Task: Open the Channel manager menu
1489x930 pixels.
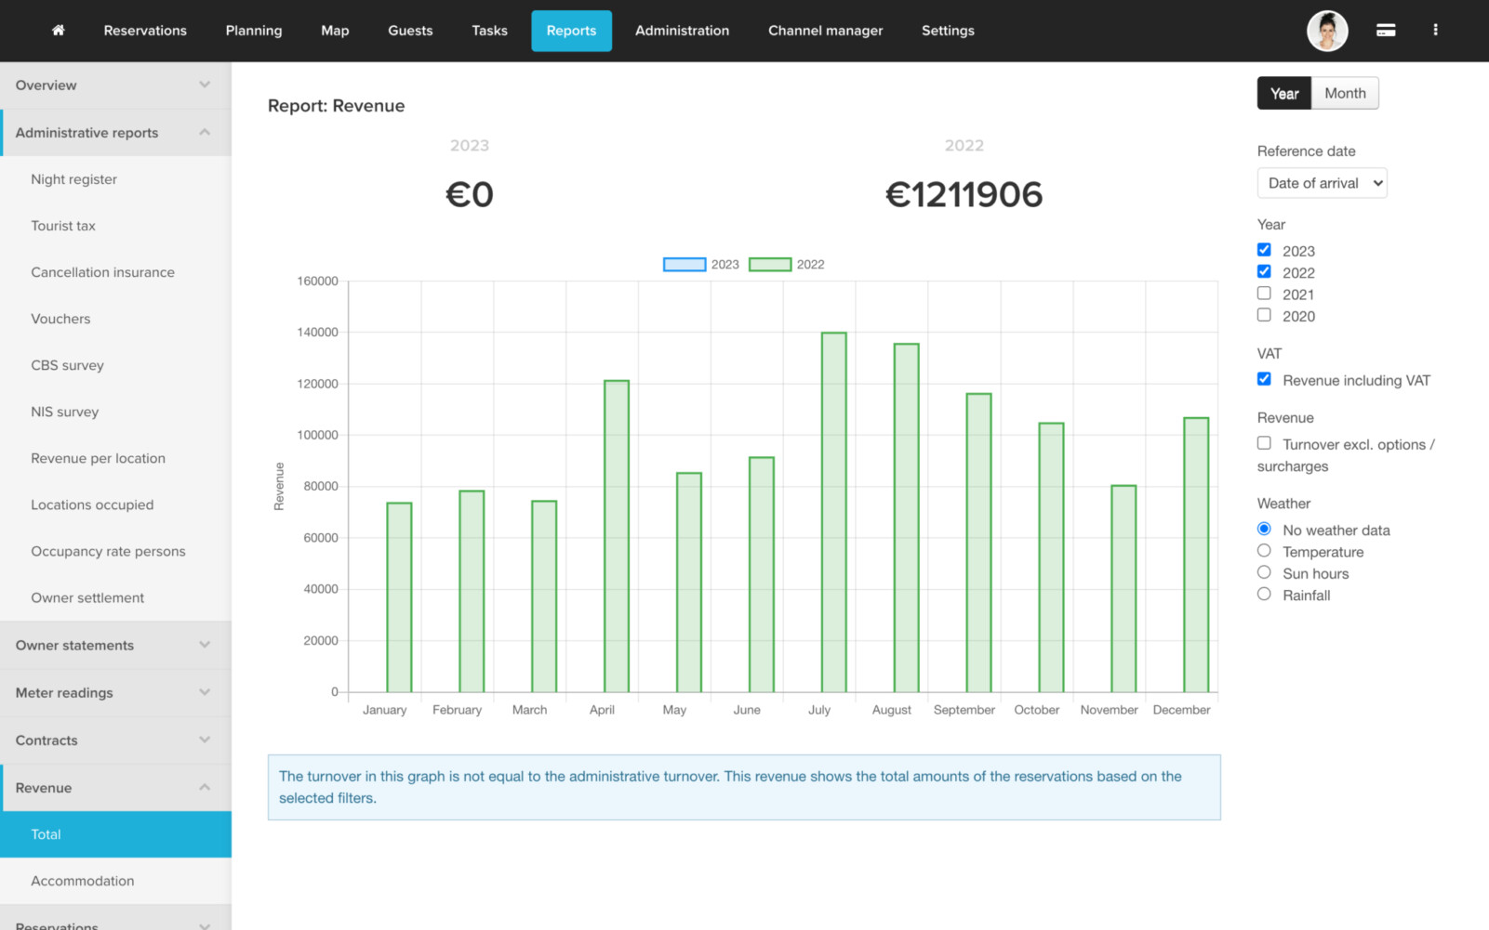Action: [x=825, y=31]
